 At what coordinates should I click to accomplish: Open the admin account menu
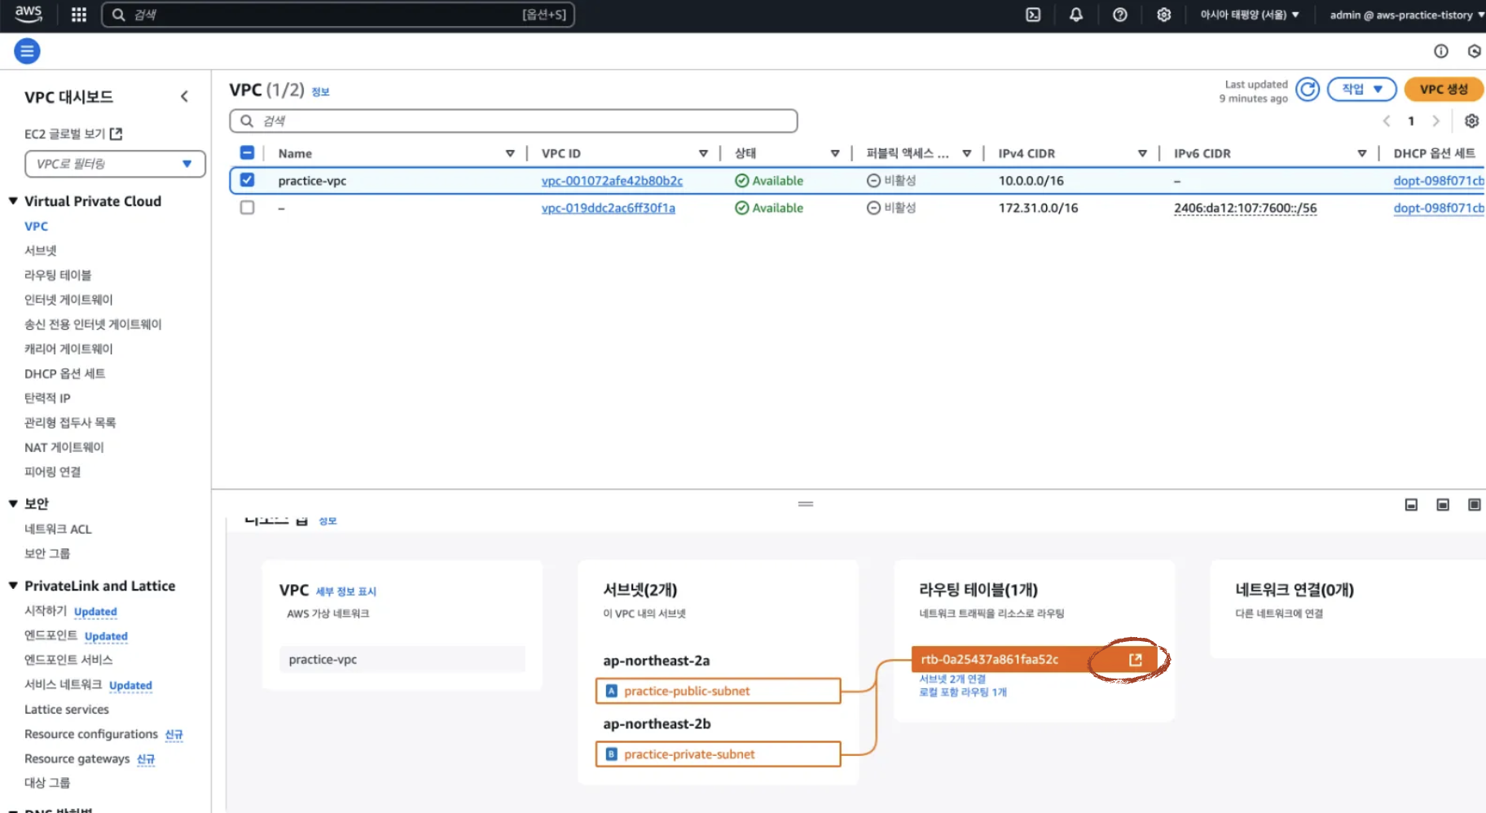click(x=1407, y=15)
